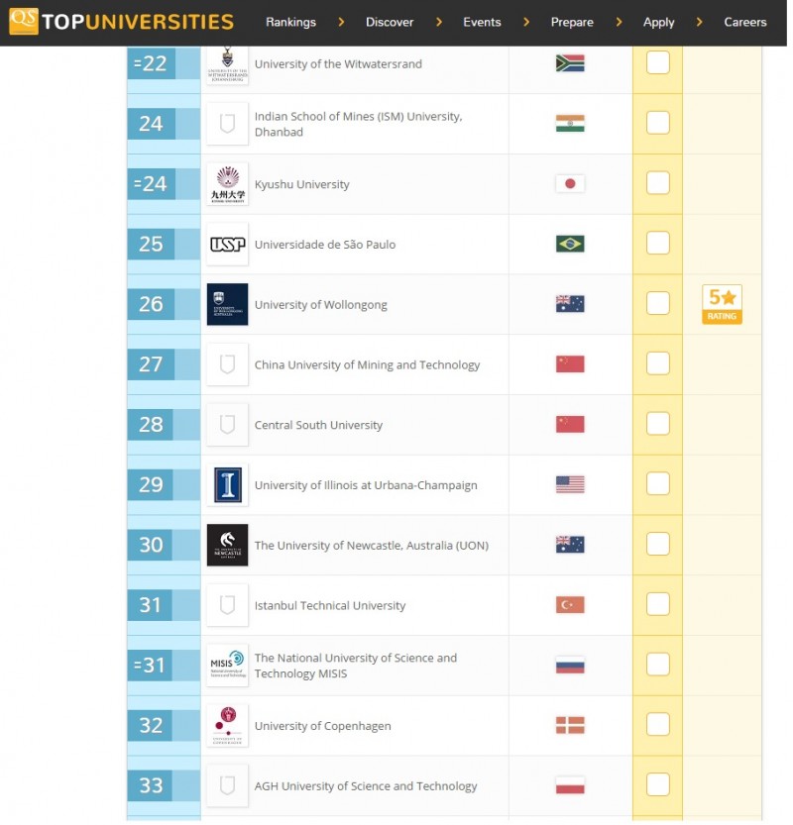Tick the compare checkbox for University of Wollongong
This screenshot has height=825, width=793.
(x=657, y=303)
